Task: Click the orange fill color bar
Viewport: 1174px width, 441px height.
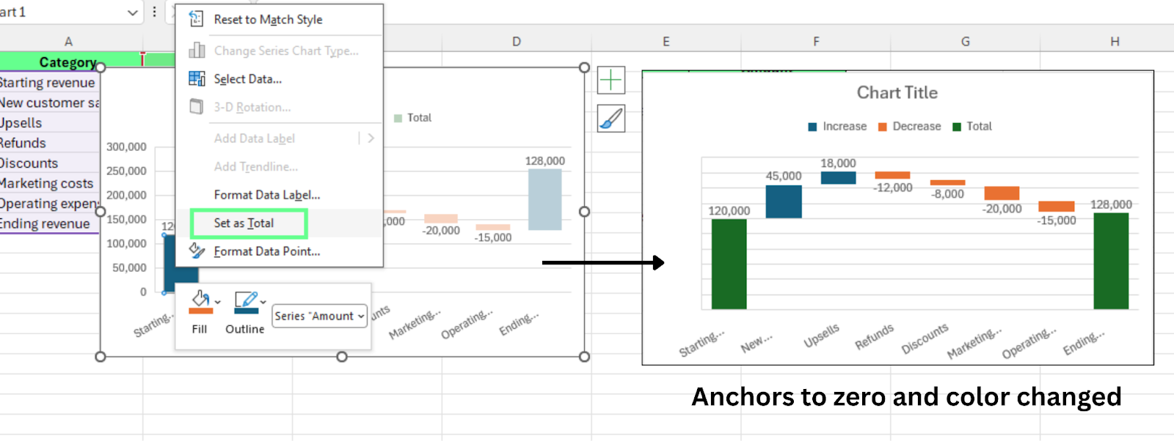Action: coord(200,311)
